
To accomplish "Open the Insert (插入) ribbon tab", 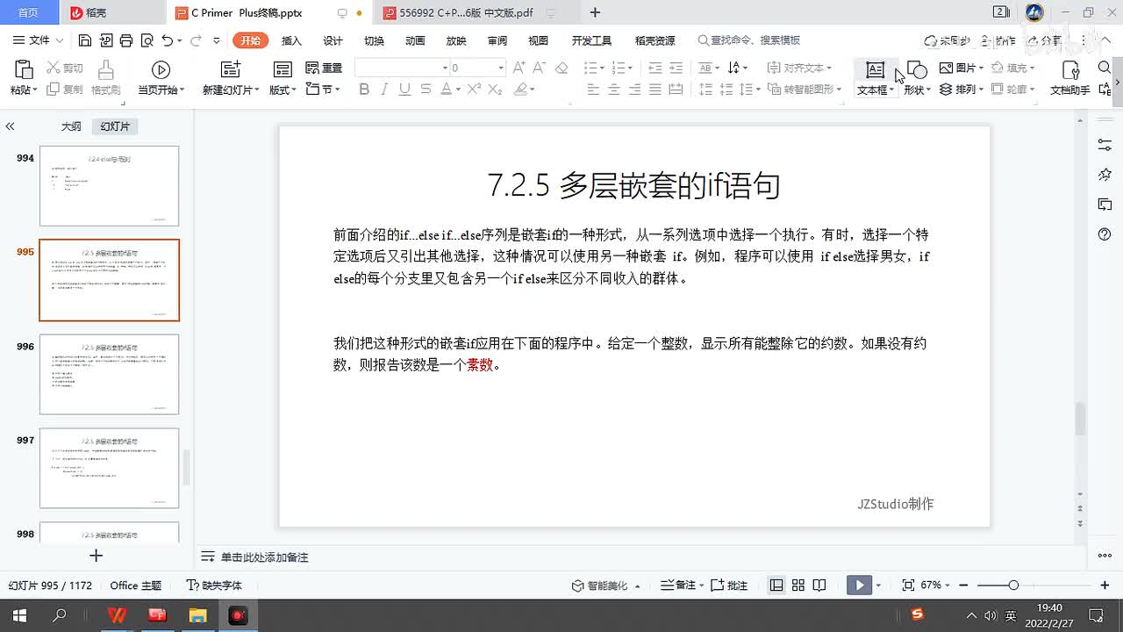I will click(291, 40).
